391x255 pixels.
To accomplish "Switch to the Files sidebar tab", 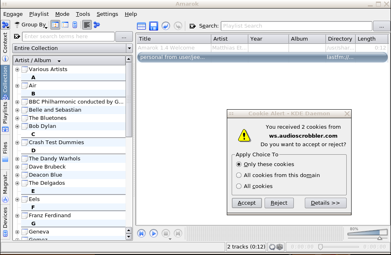I will point(5,152).
